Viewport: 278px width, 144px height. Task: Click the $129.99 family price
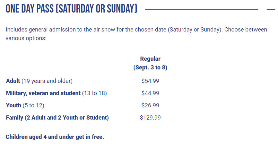click(150, 118)
